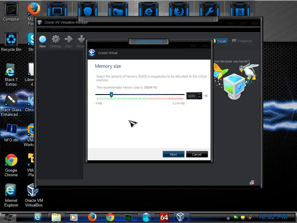Click the Next button
This screenshot has width=297, height=223.
[x=173, y=154]
